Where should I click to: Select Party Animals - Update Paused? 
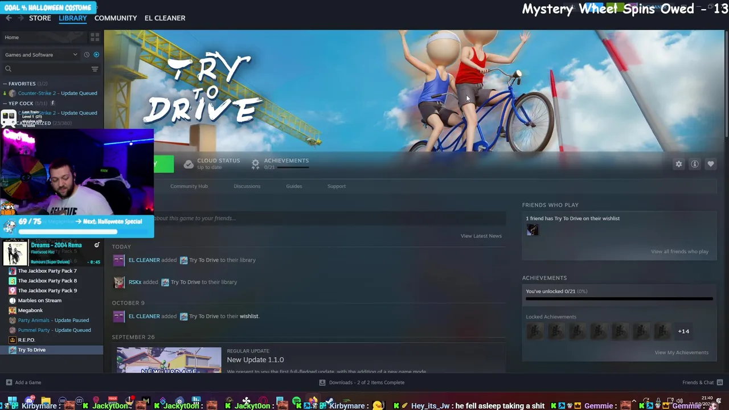click(x=53, y=320)
